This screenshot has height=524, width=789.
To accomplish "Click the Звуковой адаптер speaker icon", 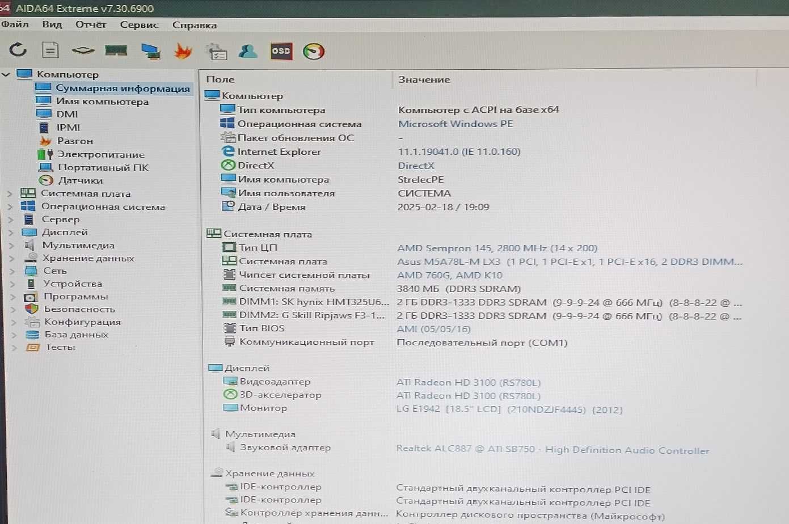I will click(230, 447).
